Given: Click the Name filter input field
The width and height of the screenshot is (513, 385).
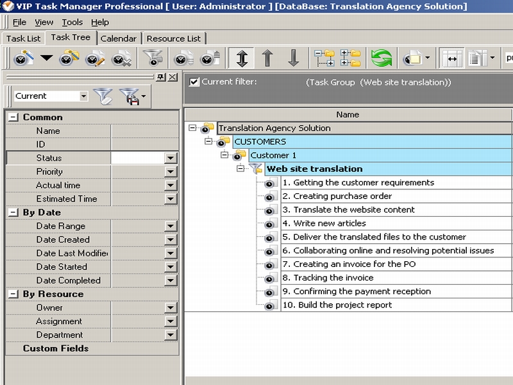Looking at the screenshot, I should [x=145, y=131].
